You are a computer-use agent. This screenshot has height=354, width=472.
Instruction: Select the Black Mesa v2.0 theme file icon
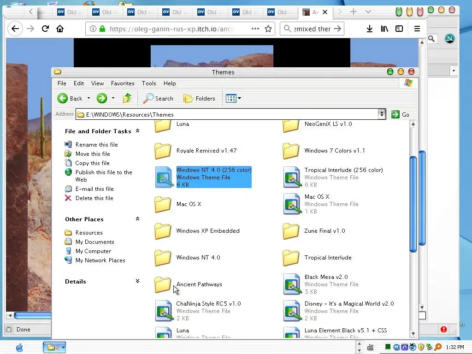pyautogui.click(x=292, y=284)
